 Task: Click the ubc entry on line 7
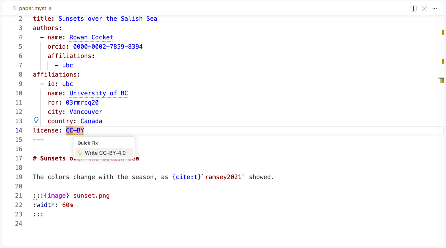(x=67, y=65)
